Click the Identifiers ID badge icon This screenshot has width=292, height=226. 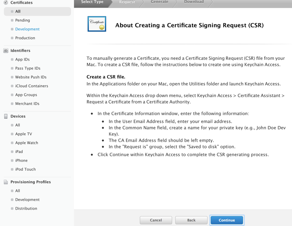tap(6, 51)
